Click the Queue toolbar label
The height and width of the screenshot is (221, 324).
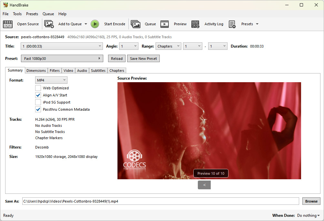[150, 24]
